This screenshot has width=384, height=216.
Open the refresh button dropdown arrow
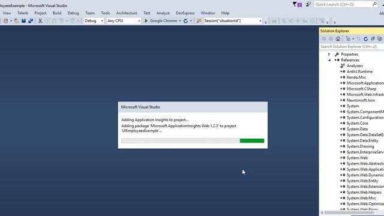point(191,21)
